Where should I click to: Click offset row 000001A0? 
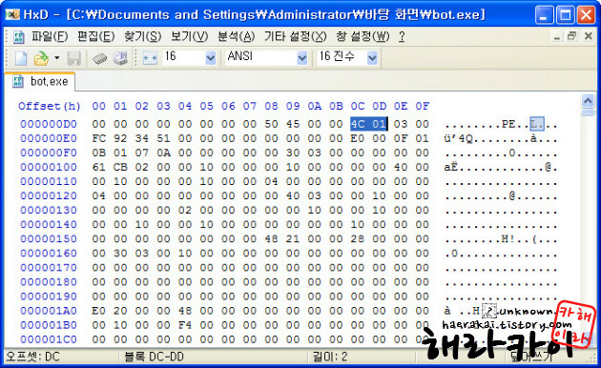click(x=49, y=311)
